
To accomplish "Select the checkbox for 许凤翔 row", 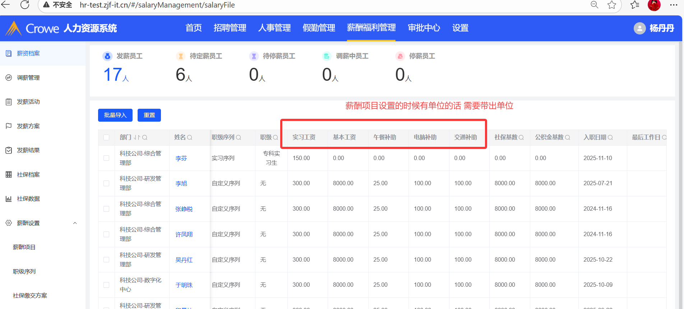I will [x=106, y=234].
